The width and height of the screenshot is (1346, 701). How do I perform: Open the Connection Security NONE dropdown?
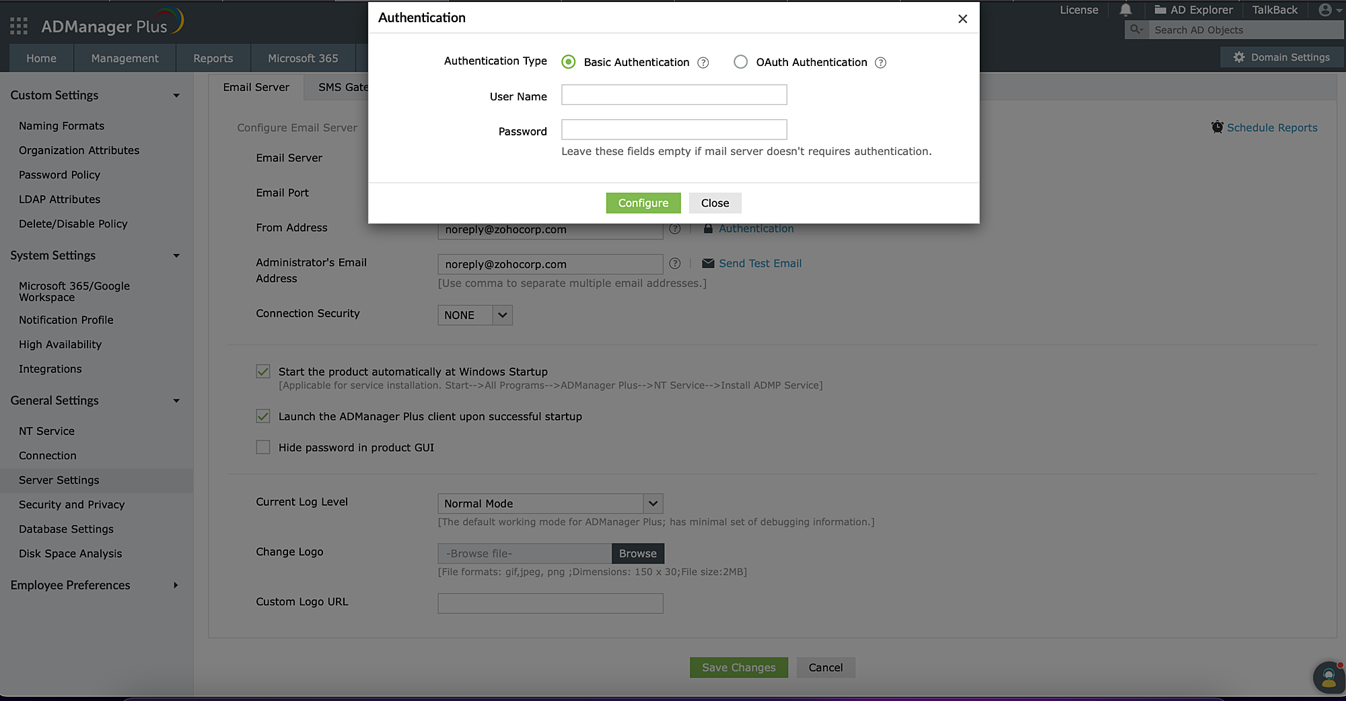(x=475, y=315)
